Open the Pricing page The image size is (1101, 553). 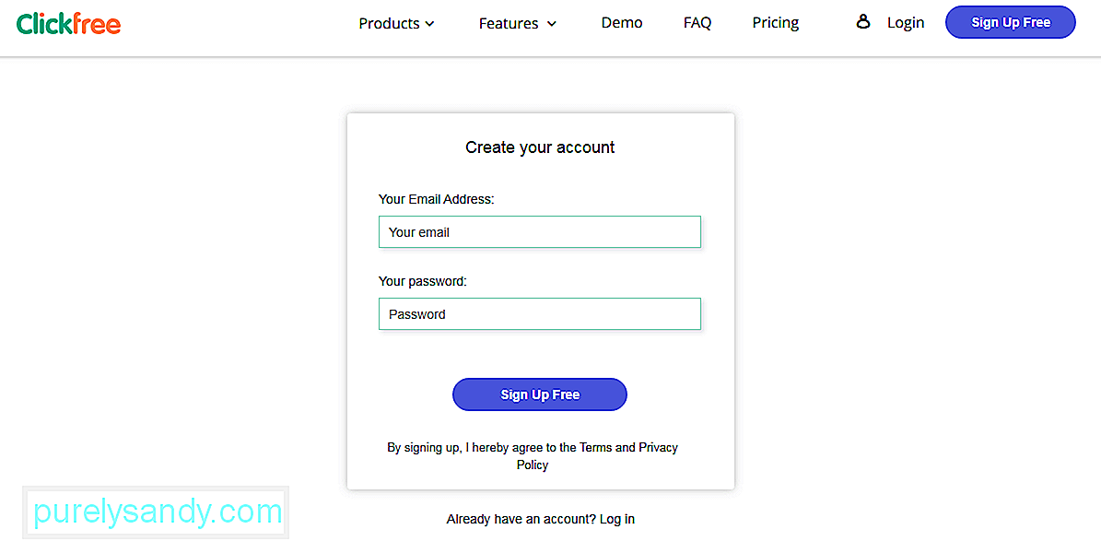[775, 22]
